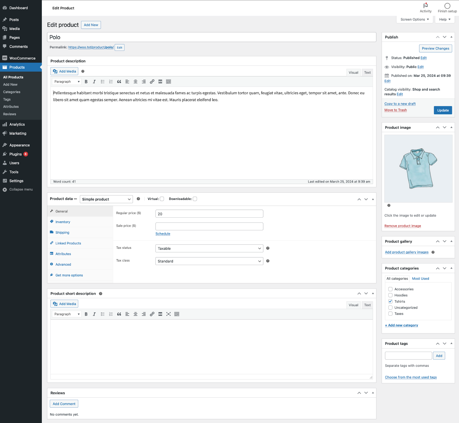The width and height of the screenshot is (459, 423).
Task: Uncheck the Tshirts category
Action: [390, 301]
